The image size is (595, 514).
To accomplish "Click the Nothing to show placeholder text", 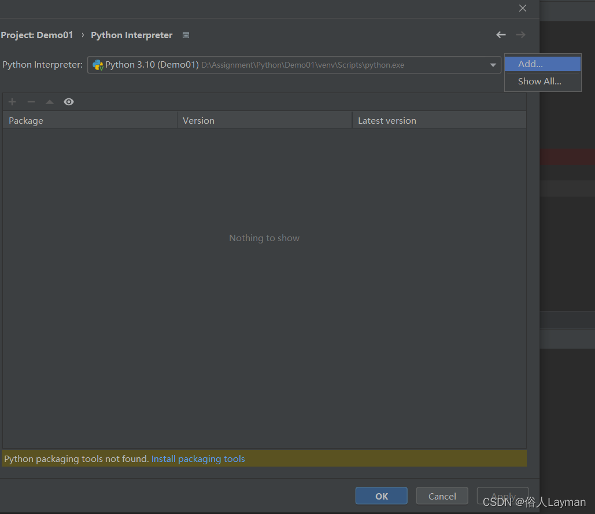I will click(264, 238).
